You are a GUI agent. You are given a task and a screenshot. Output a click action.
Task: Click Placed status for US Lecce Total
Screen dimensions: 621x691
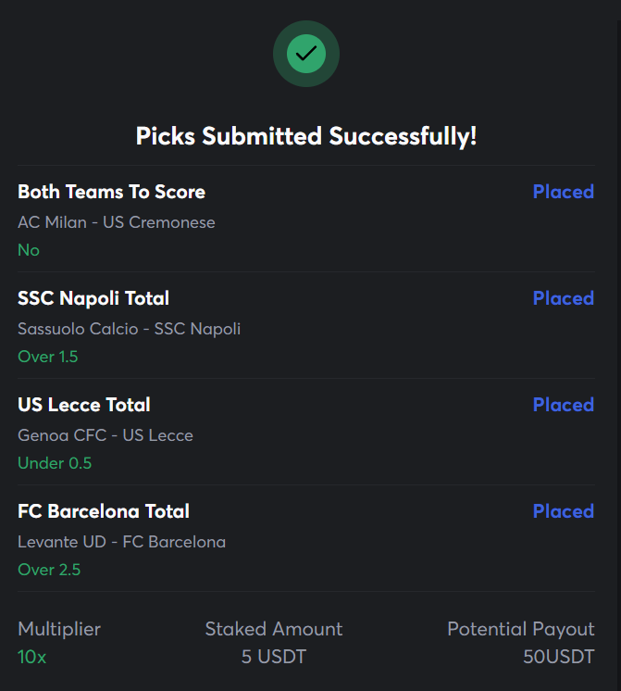pos(564,405)
